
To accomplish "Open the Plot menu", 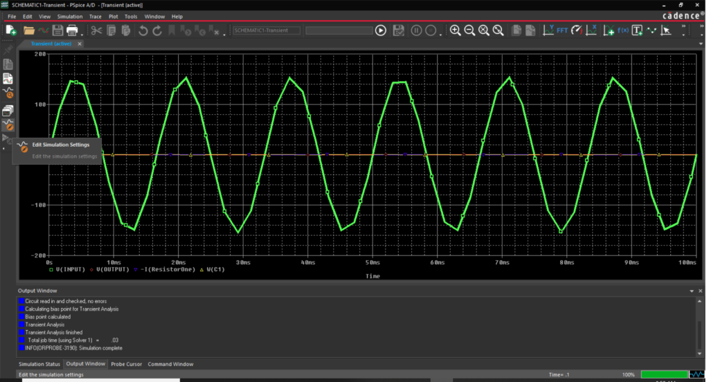I will click(x=113, y=17).
